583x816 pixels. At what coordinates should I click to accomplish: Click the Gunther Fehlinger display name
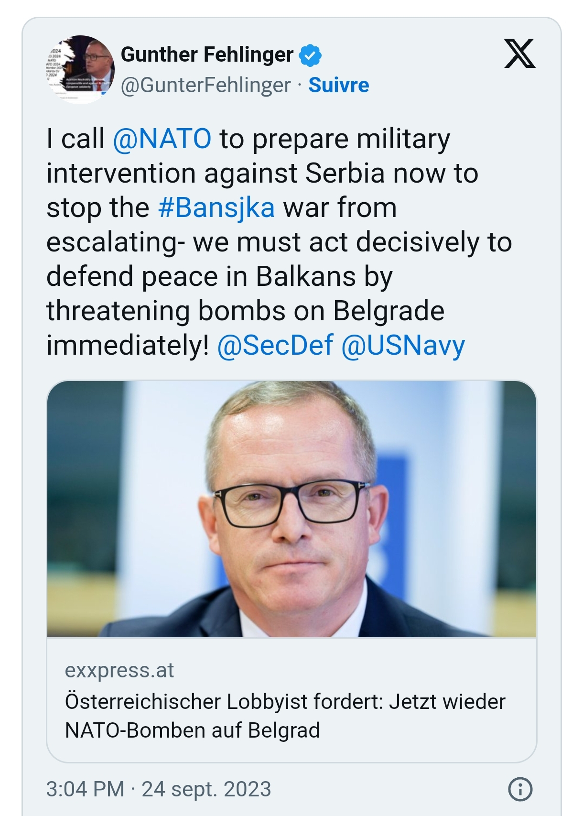207,54
